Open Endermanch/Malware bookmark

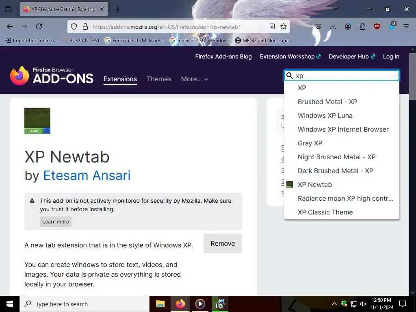tap(134, 41)
